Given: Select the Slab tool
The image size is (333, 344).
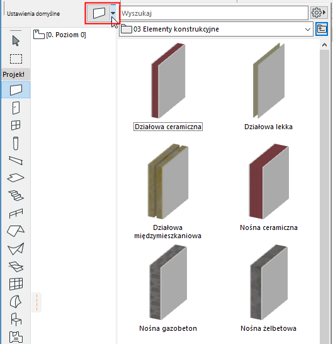Looking at the screenshot, I should click(x=16, y=178).
